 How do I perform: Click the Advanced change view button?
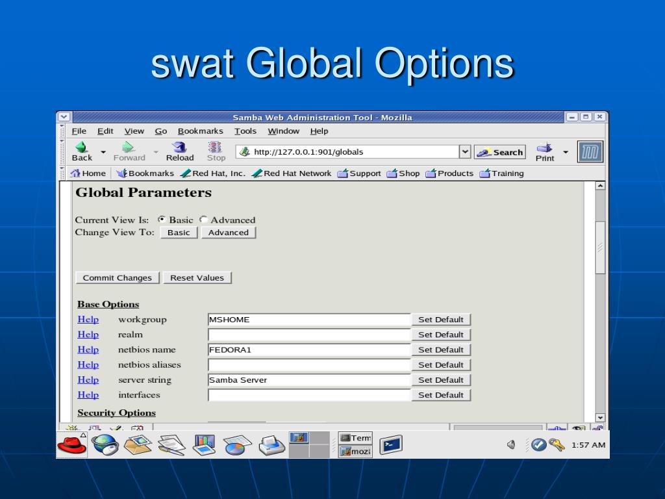[228, 233]
